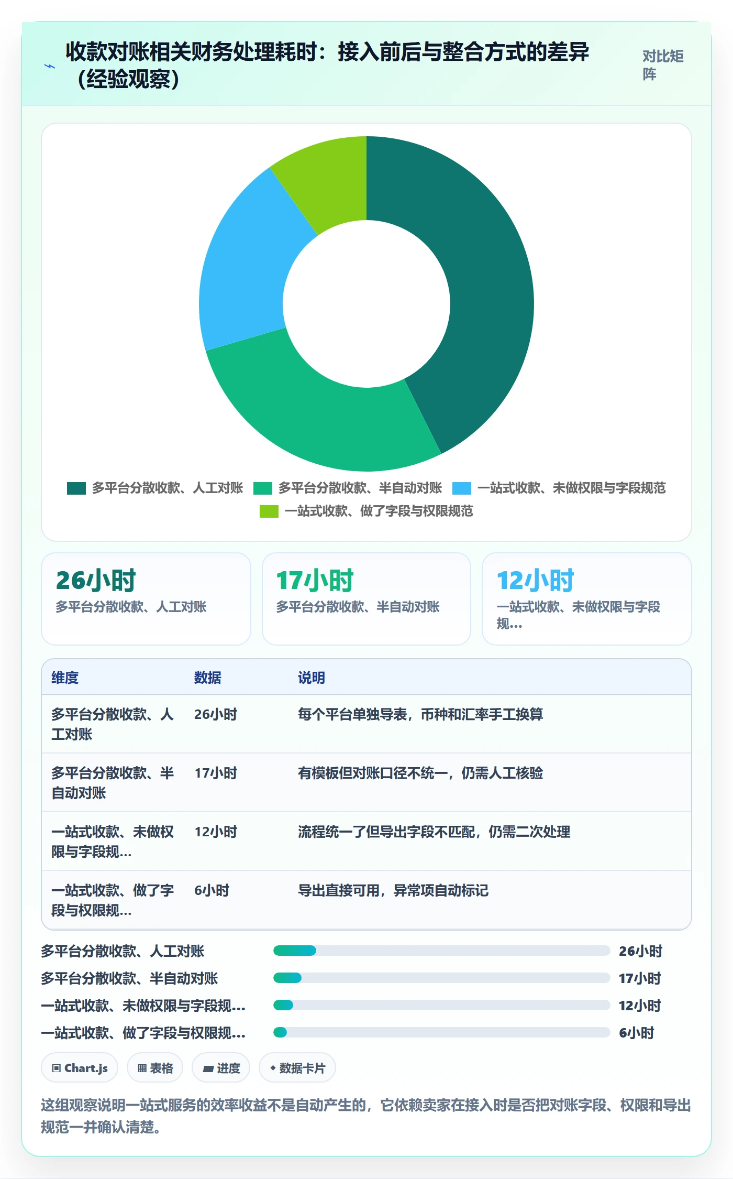Select the text 导出直接可用，异常项自动标记
The width and height of the screenshot is (733, 1179).
tap(393, 890)
